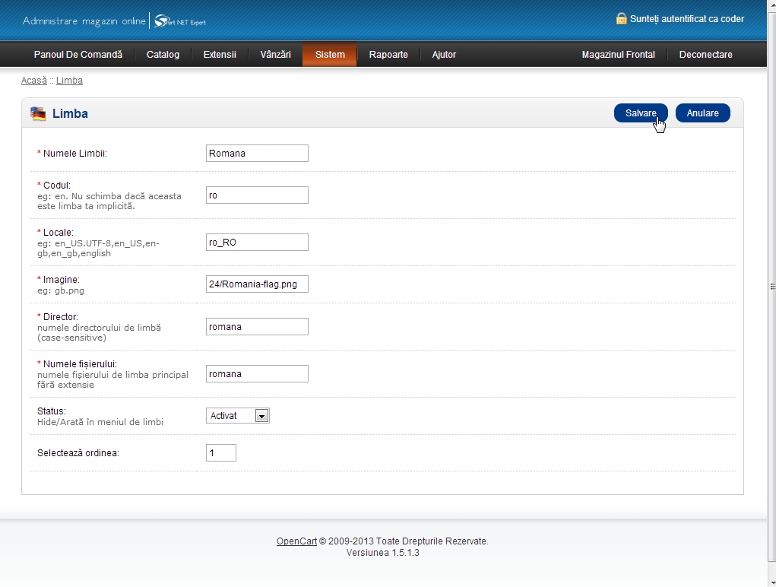Open the Vânzări menu

tap(275, 55)
